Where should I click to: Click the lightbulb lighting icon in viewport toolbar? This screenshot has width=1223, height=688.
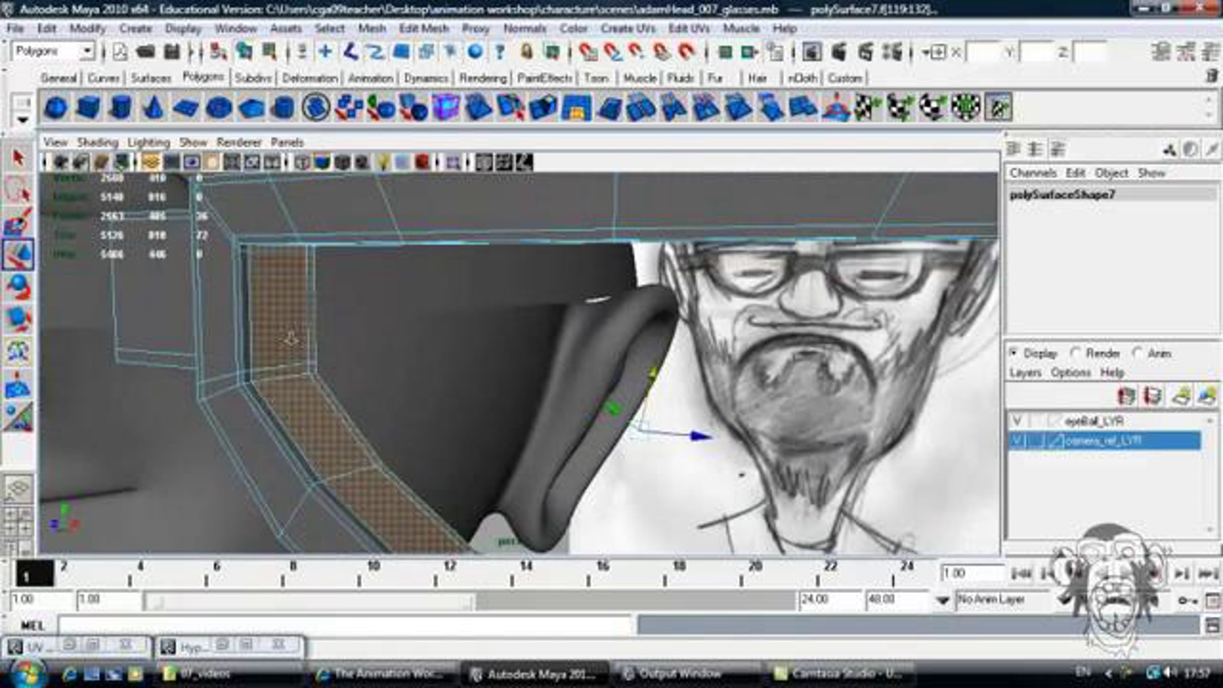(x=383, y=163)
